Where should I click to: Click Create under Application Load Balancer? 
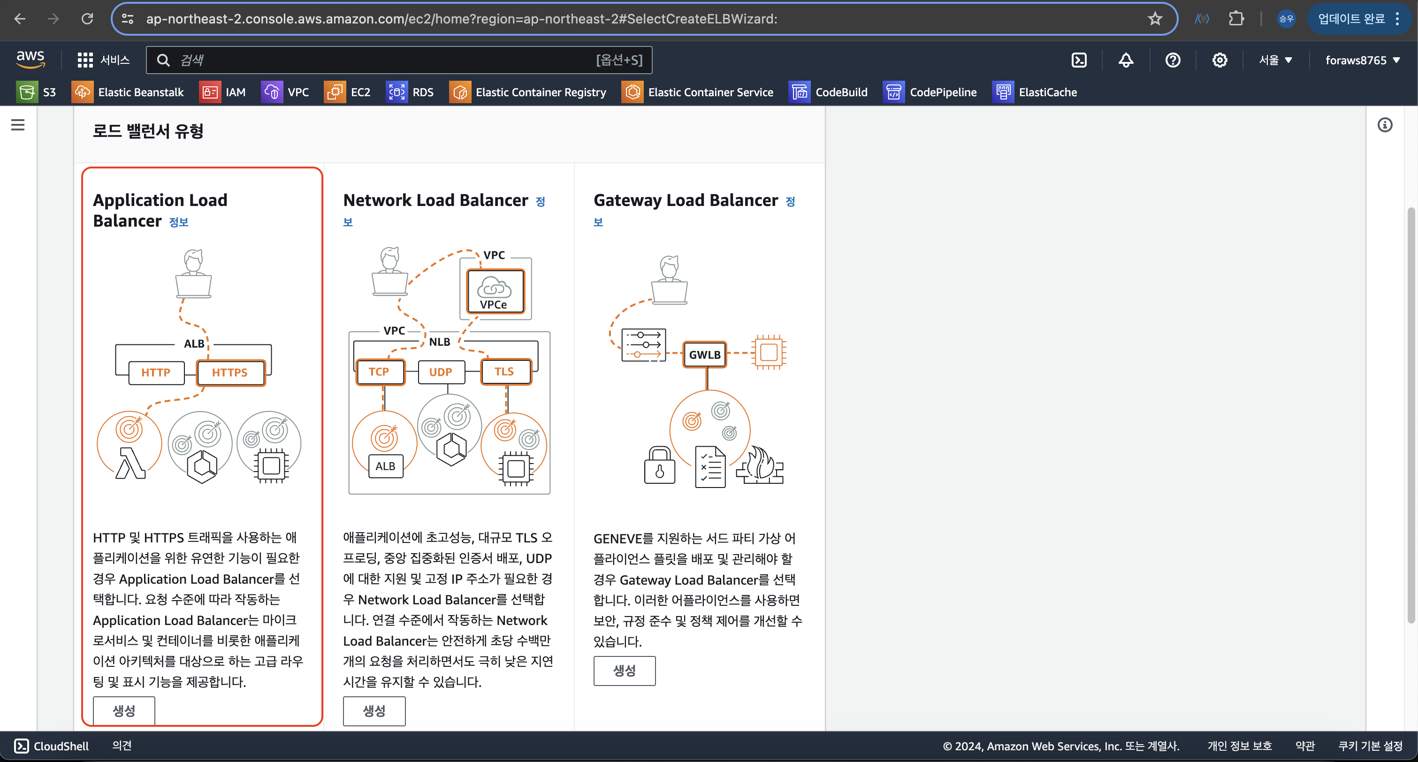coord(124,710)
